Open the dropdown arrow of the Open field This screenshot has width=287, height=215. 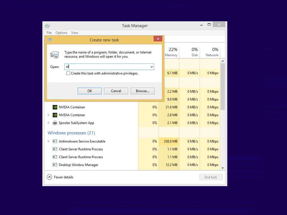click(152, 67)
